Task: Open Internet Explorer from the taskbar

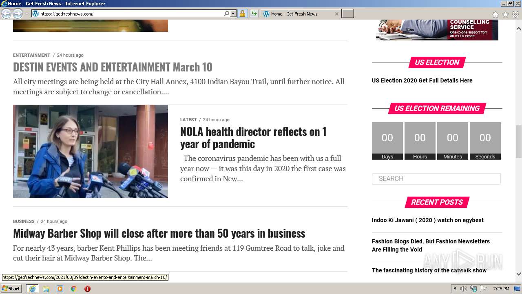Action: pyautogui.click(x=32, y=289)
